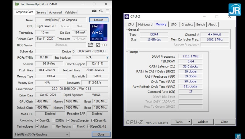Click the Bandwidth 51.2 GB/s field

point(95,83)
